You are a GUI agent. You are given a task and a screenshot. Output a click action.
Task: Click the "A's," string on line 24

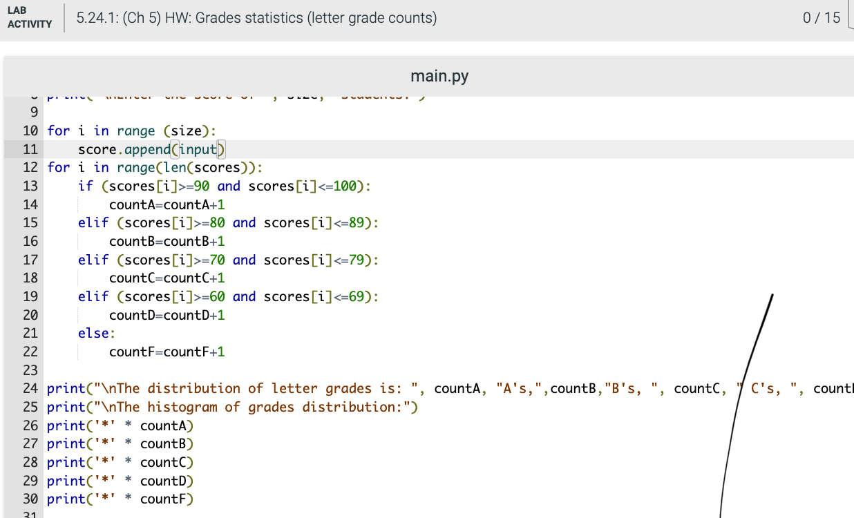(520, 389)
